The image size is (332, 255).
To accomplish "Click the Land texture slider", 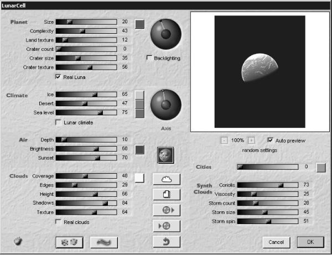I will click(x=86, y=40).
